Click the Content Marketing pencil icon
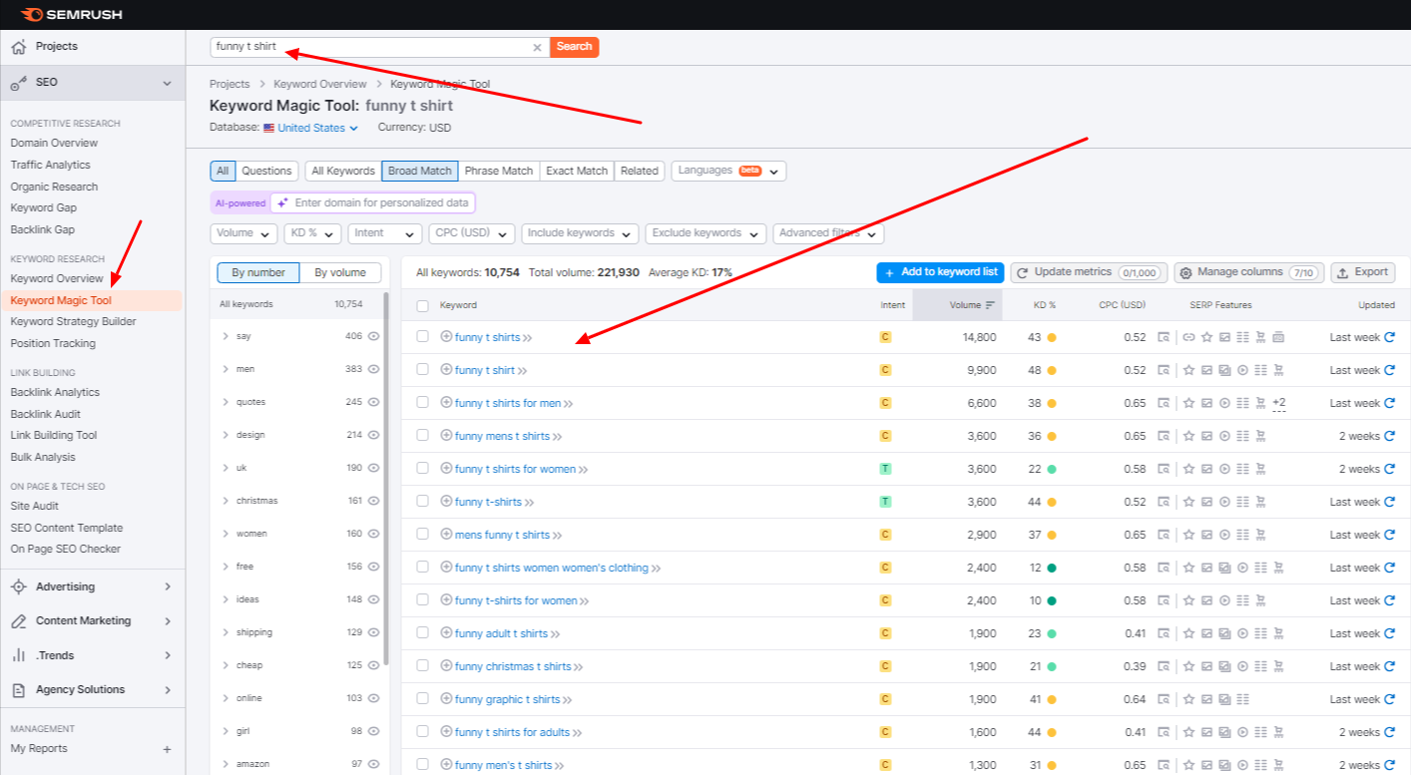 (x=19, y=620)
